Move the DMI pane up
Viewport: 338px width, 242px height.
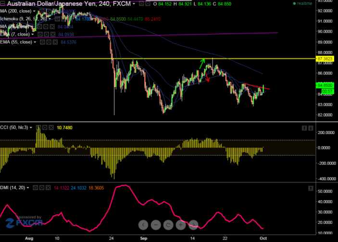[311, 188]
